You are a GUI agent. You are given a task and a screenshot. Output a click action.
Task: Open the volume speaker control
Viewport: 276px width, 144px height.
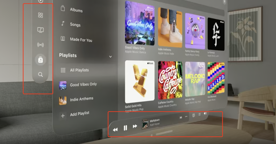tap(205, 113)
